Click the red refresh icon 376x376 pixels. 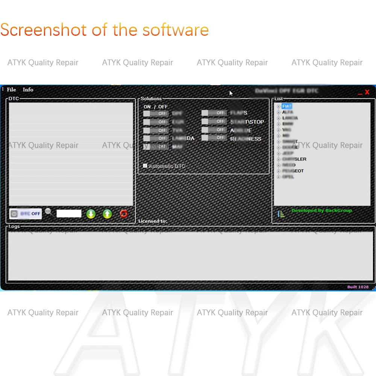tap(124, 214)
